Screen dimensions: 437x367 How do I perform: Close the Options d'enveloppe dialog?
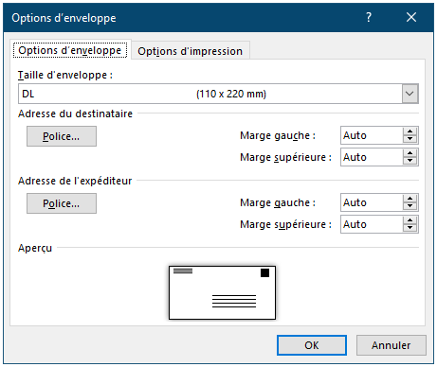pos(411,17)
